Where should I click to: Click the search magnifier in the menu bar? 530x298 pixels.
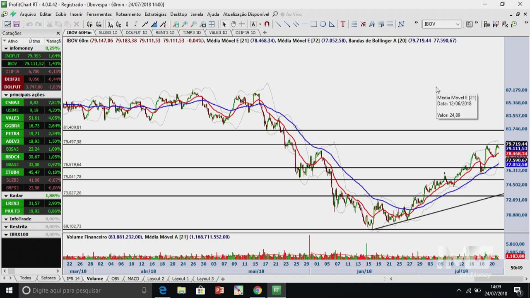pos(275,14)
